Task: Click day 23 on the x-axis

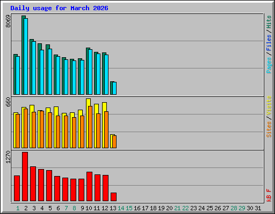Action: click(193, 208)
